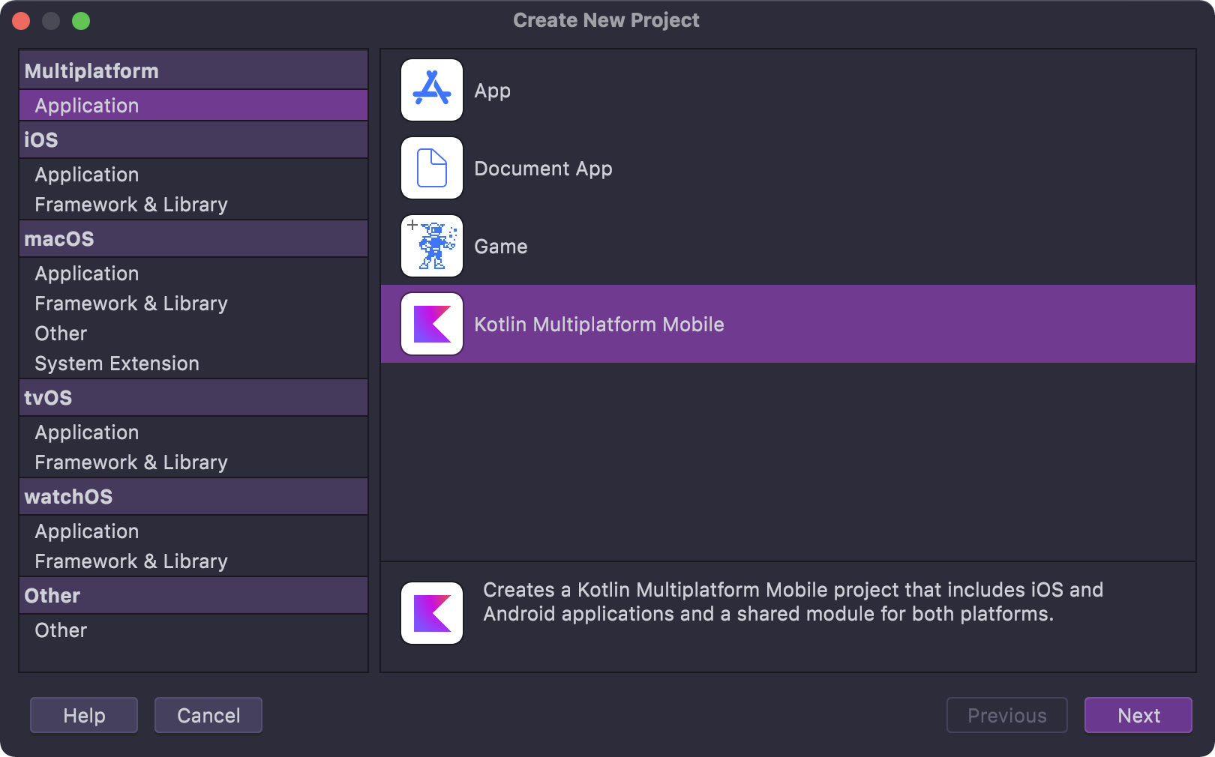
Task: Click the iOS section header
Action: [193, 139]
